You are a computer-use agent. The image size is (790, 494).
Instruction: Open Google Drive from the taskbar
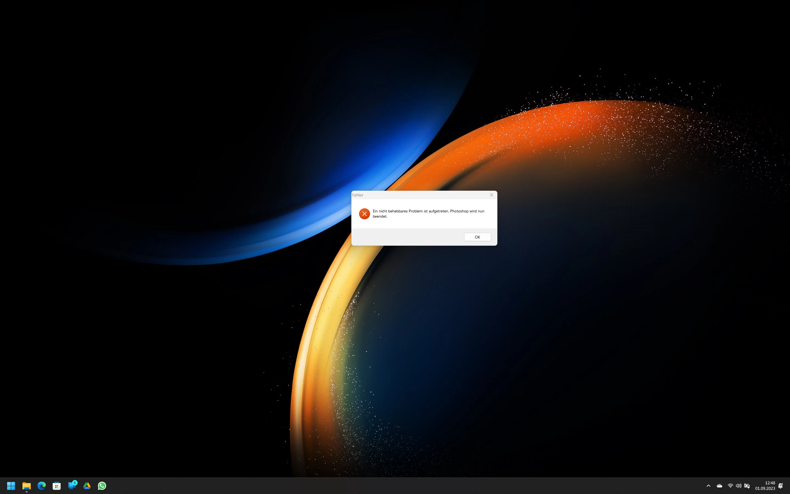[x=87, y=485]
